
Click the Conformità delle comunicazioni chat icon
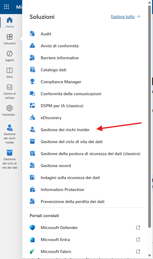tap(32, 93)
